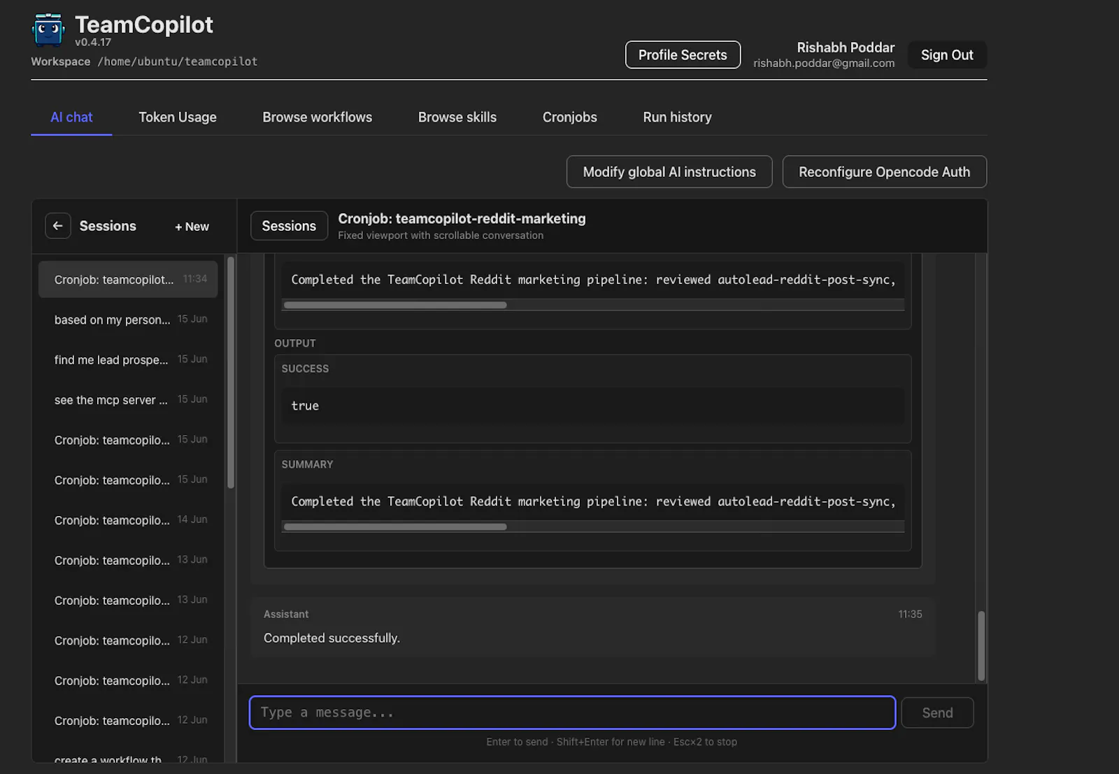This screenshot has width=1119, height=774.
Task: Click the 'Completed successfully.' assistant message
Action: tap(332, 638)
